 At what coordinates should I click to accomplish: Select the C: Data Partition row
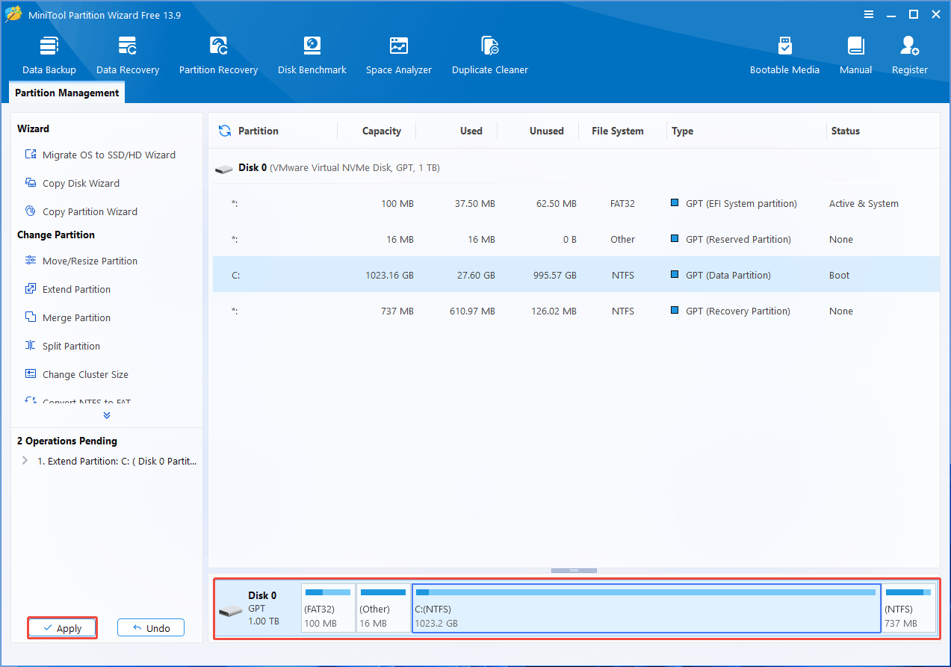(575, 275)
